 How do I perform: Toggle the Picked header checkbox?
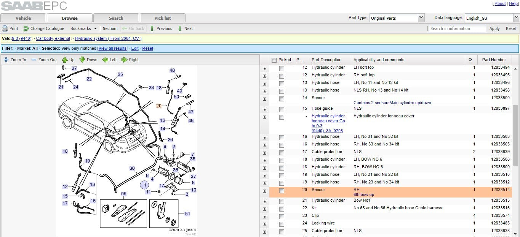(274, 60)
